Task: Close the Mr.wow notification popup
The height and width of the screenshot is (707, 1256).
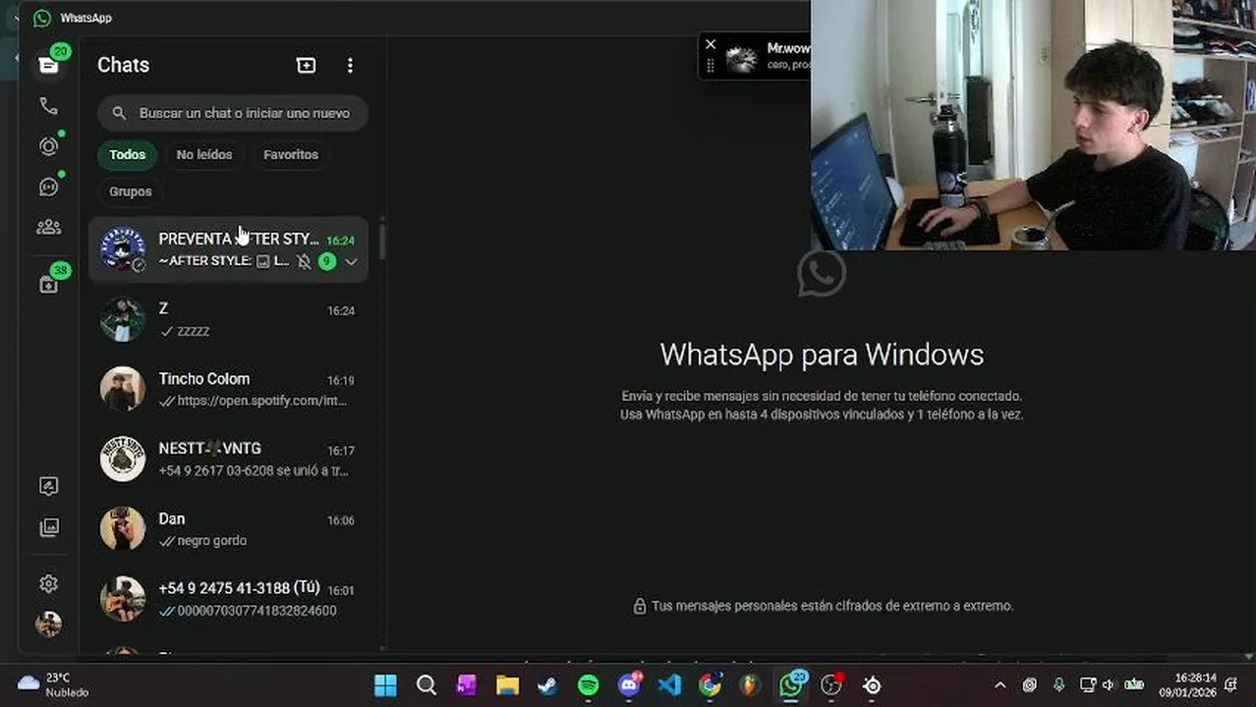Action: click(x=711, y=44)
